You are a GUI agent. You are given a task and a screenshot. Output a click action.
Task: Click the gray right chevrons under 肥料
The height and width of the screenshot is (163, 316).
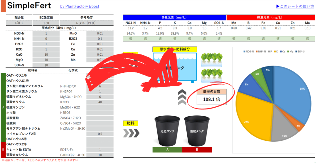[x=131, y=133]
